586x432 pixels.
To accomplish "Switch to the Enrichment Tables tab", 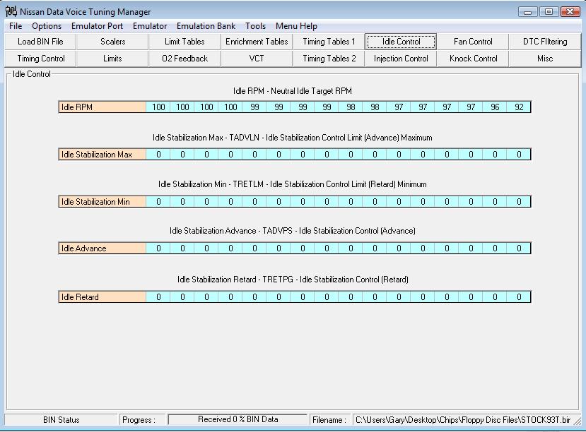I will click(257, 42).
